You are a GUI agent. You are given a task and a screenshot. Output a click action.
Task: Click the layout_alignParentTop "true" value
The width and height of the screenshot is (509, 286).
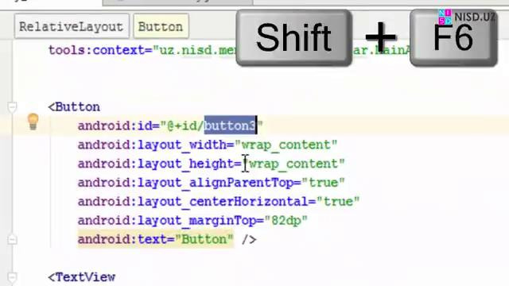pyautogui.click(x=323, y=182)
